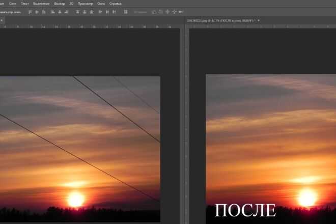Click the Distribute Top Edges icon

pyautogui.click(x=77, y=12)
